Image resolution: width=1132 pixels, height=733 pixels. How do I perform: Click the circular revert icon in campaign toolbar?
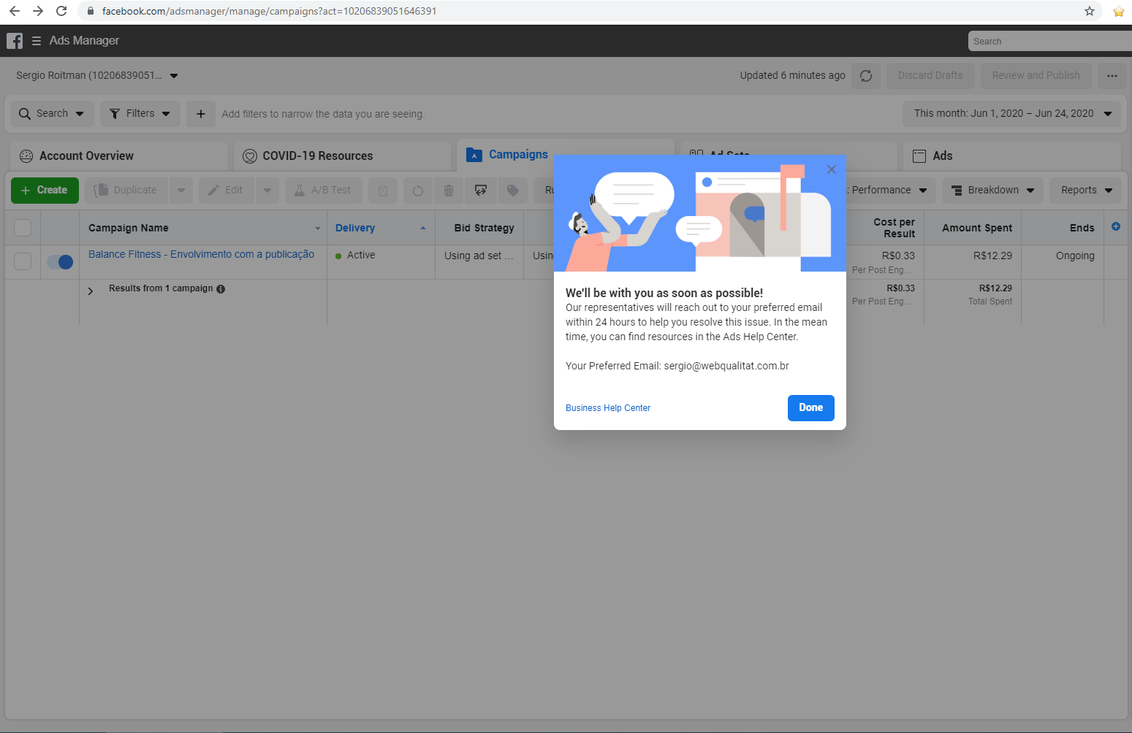[418, 191]
